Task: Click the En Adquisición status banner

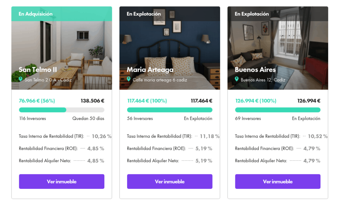Action: (x=62, y=14)
